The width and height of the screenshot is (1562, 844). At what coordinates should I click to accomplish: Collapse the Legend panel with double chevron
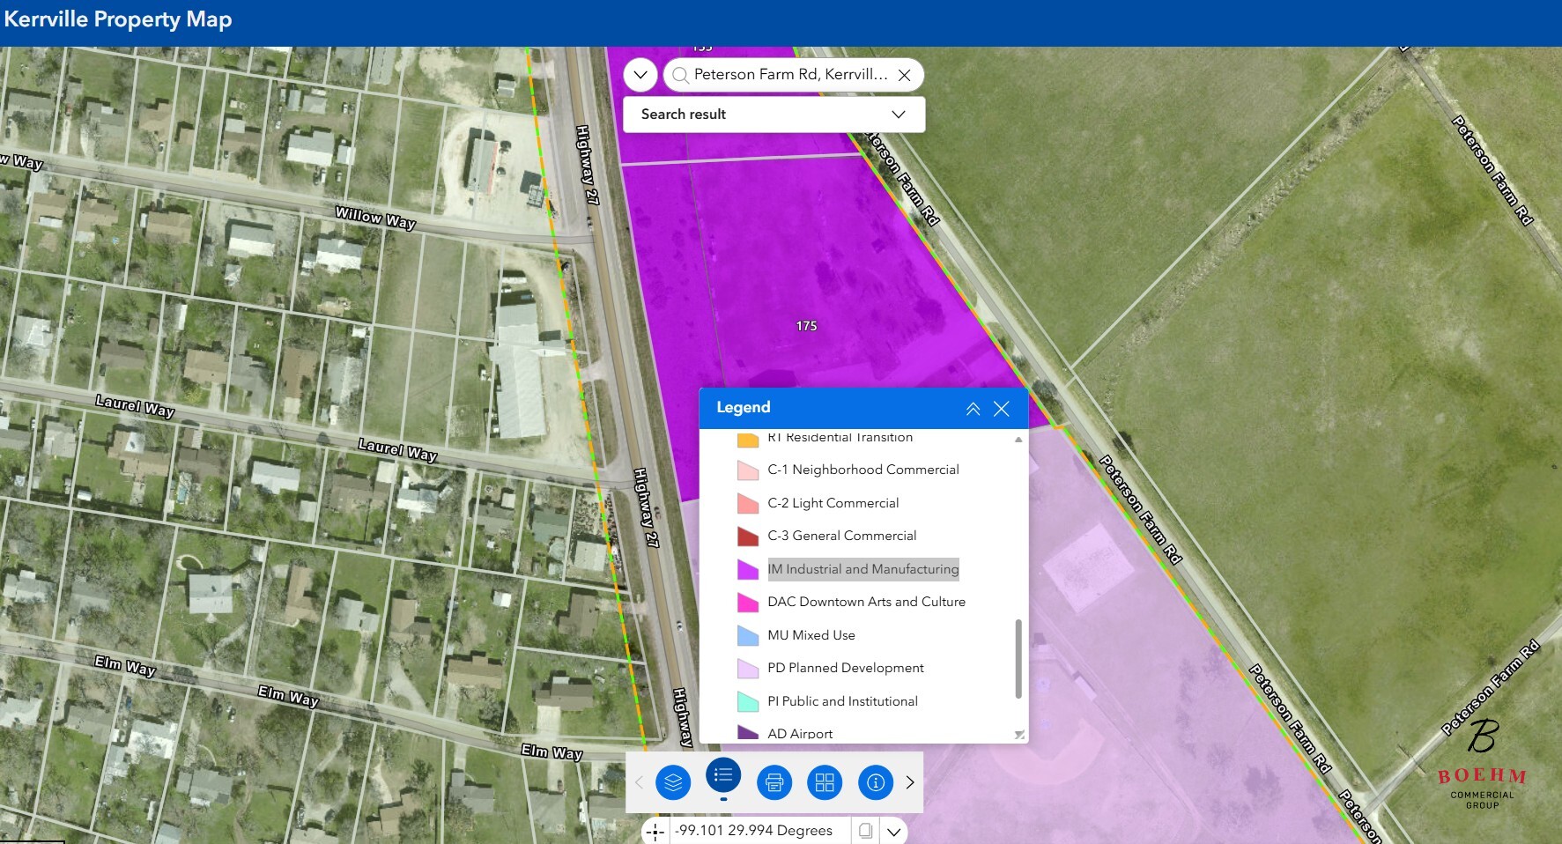tap(973, 409)
